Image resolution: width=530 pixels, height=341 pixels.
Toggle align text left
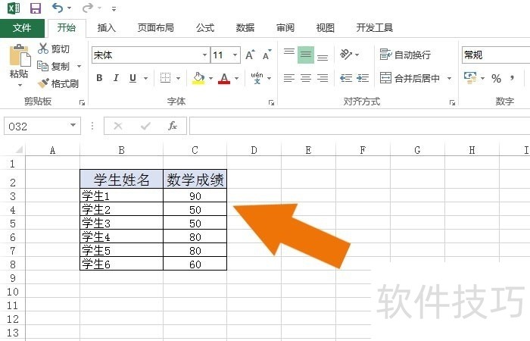pos(289,78)
